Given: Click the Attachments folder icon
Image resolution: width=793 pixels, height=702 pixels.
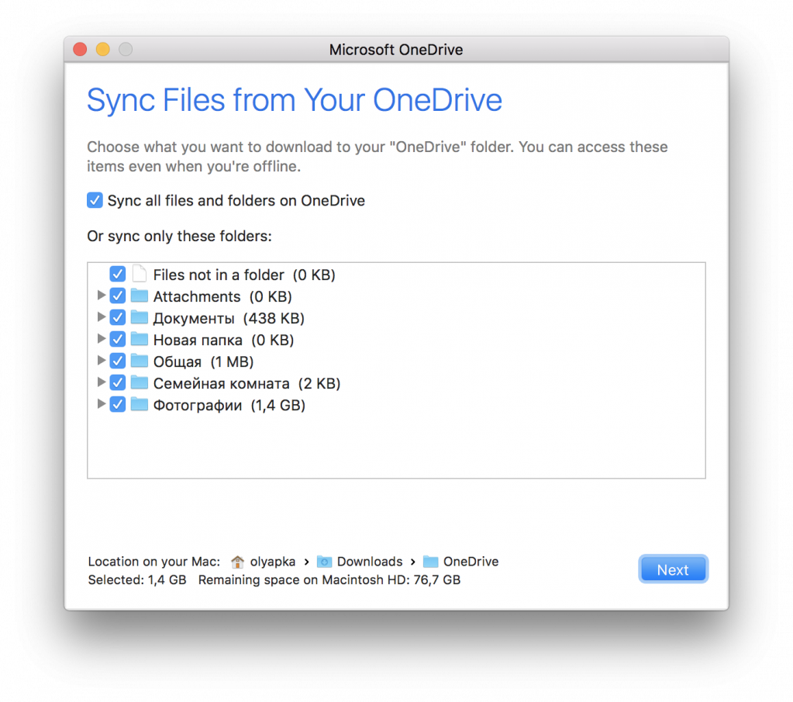Looking at the screenshot, I should 140,296.
